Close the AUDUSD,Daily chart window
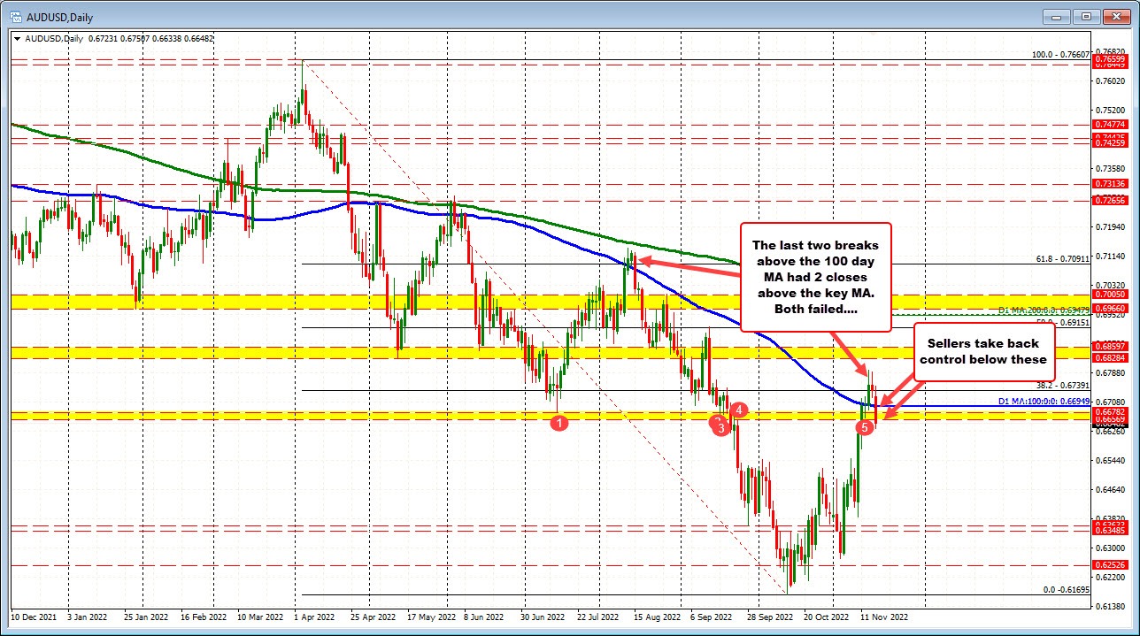1140x636 pixels. tap(1117, 17)
